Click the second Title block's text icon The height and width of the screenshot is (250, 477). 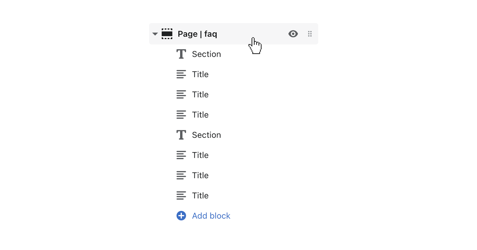tap(181, 95)
